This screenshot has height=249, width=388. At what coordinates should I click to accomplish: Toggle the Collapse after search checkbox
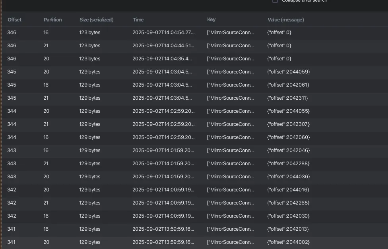click(x=275, y=1)
